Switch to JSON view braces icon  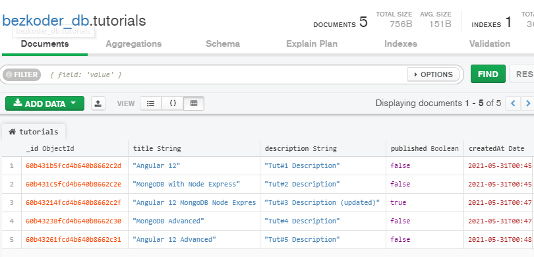pyautogui.click(x=173, y=103)
